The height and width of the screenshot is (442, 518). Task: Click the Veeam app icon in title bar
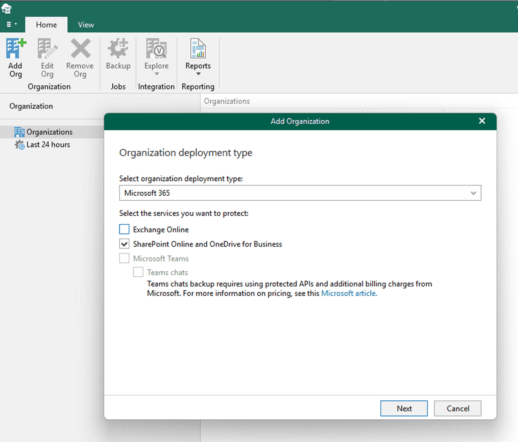7,7
